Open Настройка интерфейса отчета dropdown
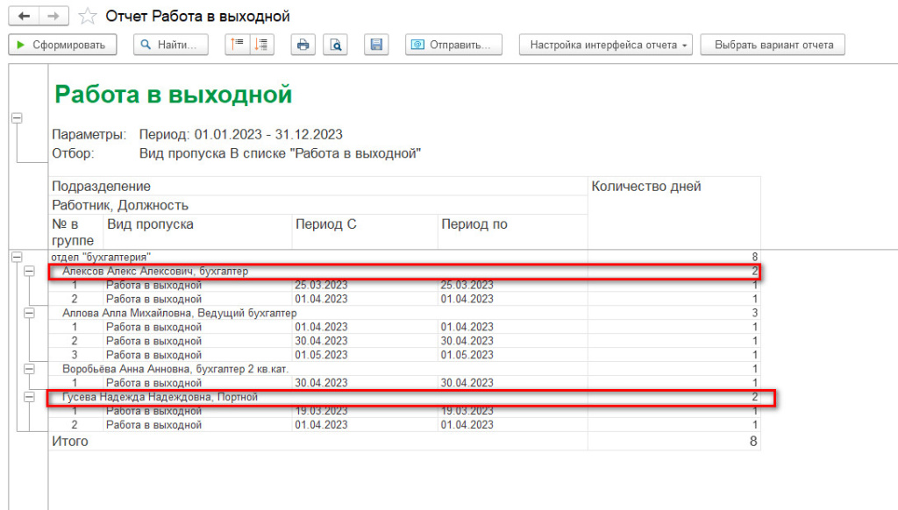The image size is (898, 510). tap(608, 45)
